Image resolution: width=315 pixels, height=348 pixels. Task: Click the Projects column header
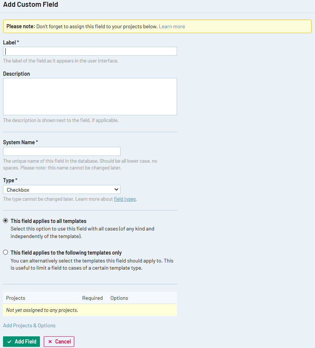pyautogui.click(x=16, y=298)
